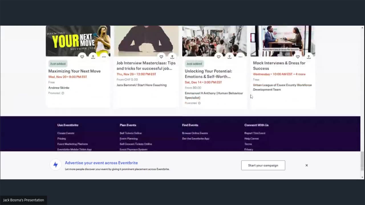Open the Maximizing Your Next Move thumbnail image
Screen dimensions: 365x205
point(78,41)
